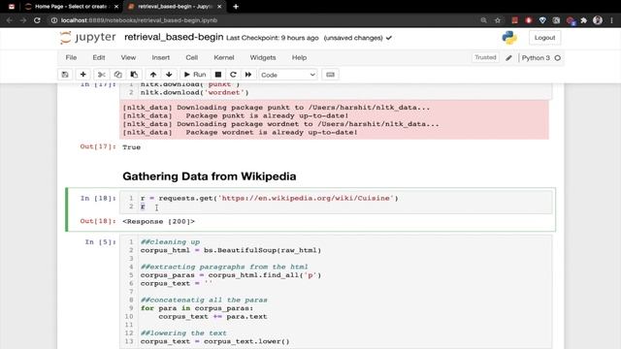Open the Kernel menu

click(x=224, y=58)
